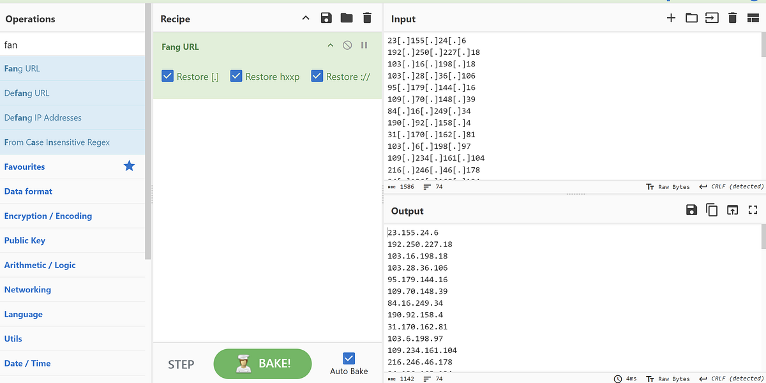Click inside the operation search field
The image size is (766, 383).
point(70,43)
